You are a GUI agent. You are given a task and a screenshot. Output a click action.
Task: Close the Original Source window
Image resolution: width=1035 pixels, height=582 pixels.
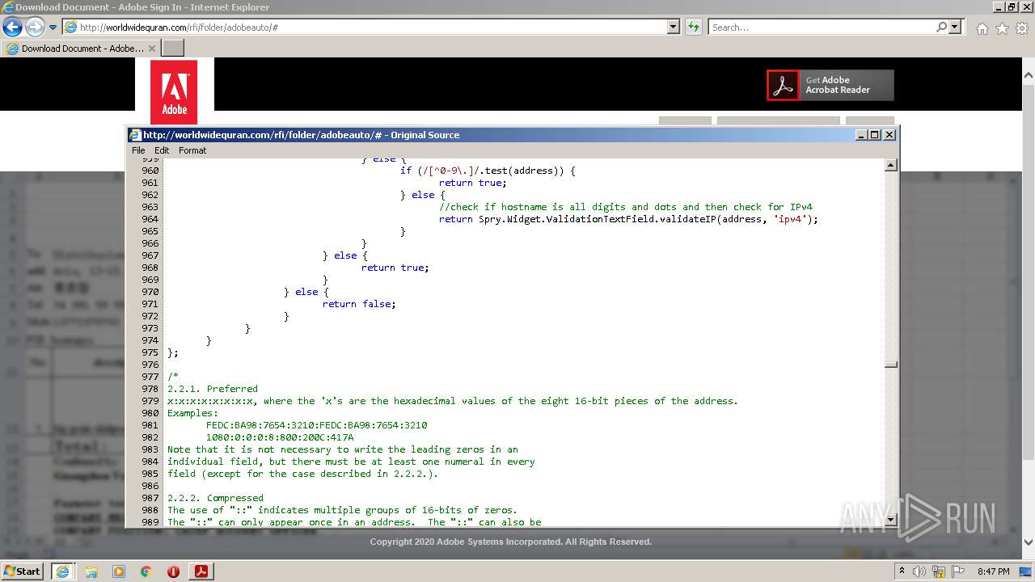coord(889,135)
